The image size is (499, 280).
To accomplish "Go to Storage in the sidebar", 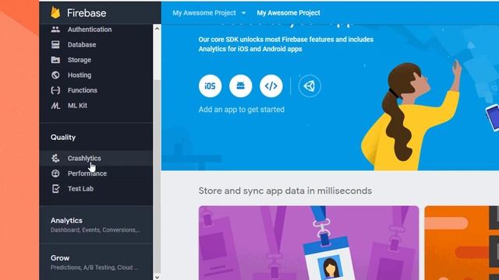I will 80,60.
